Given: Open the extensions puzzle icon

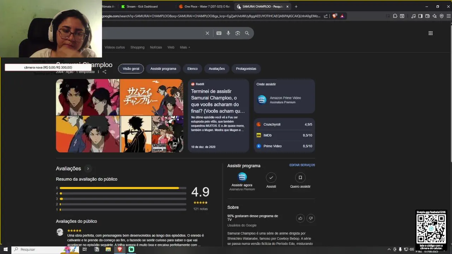Looking at the screenshot, I should (x=395, y=16).
